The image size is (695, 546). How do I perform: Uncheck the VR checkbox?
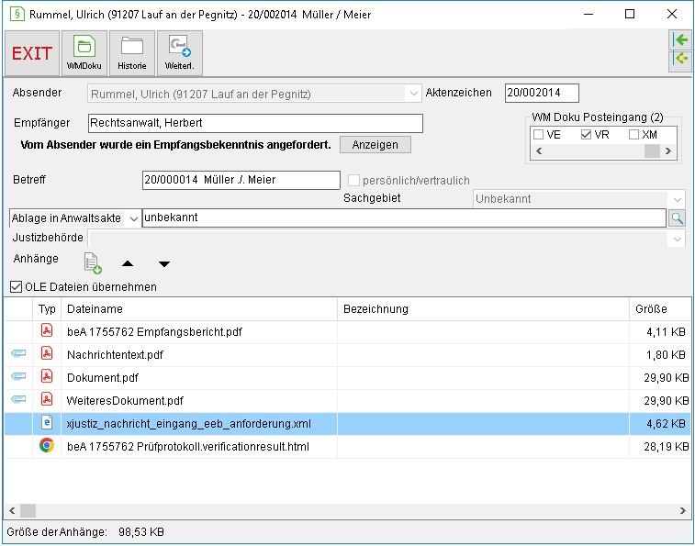coord(586,134)
